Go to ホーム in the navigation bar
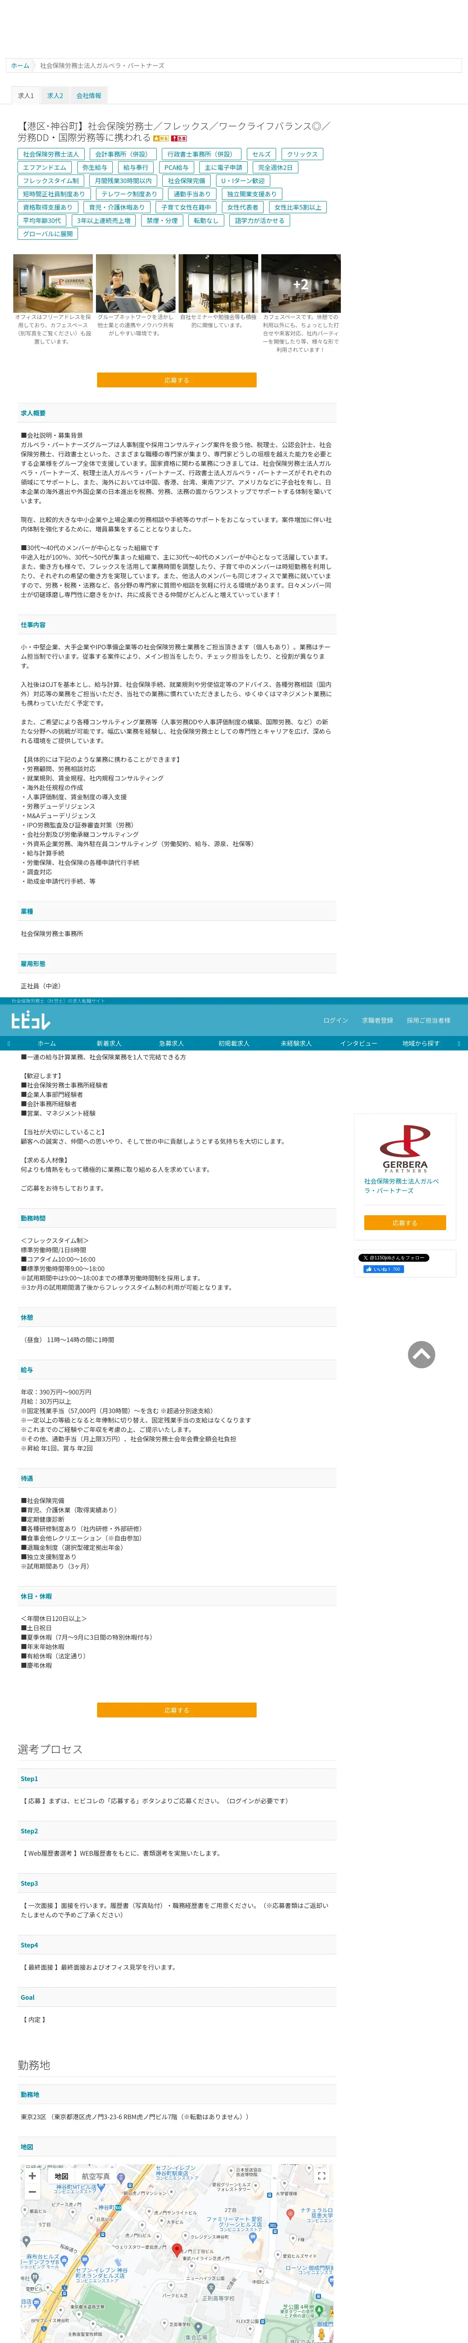This screenshot has height=2343, width=468. 46,1043
